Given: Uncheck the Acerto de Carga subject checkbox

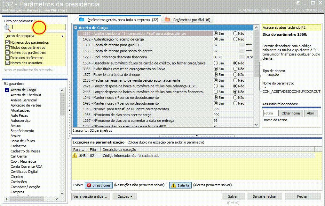Looking at the screenshot, I should coord(7,90).
